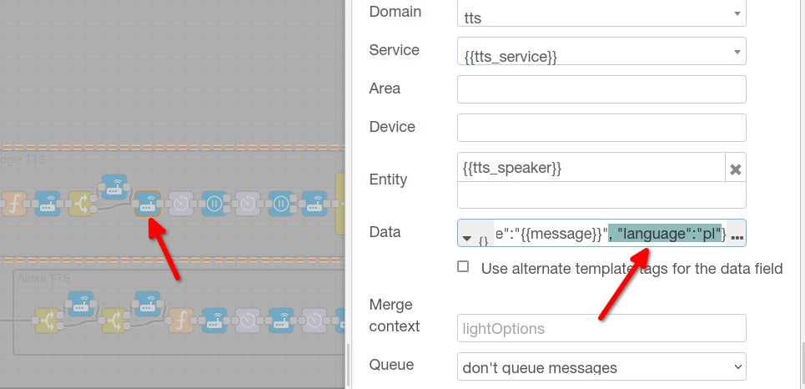Open expanded editor with Data field ellipsis button
The width and height of the screenshot is (805, 389).
[x=737, y=237]
